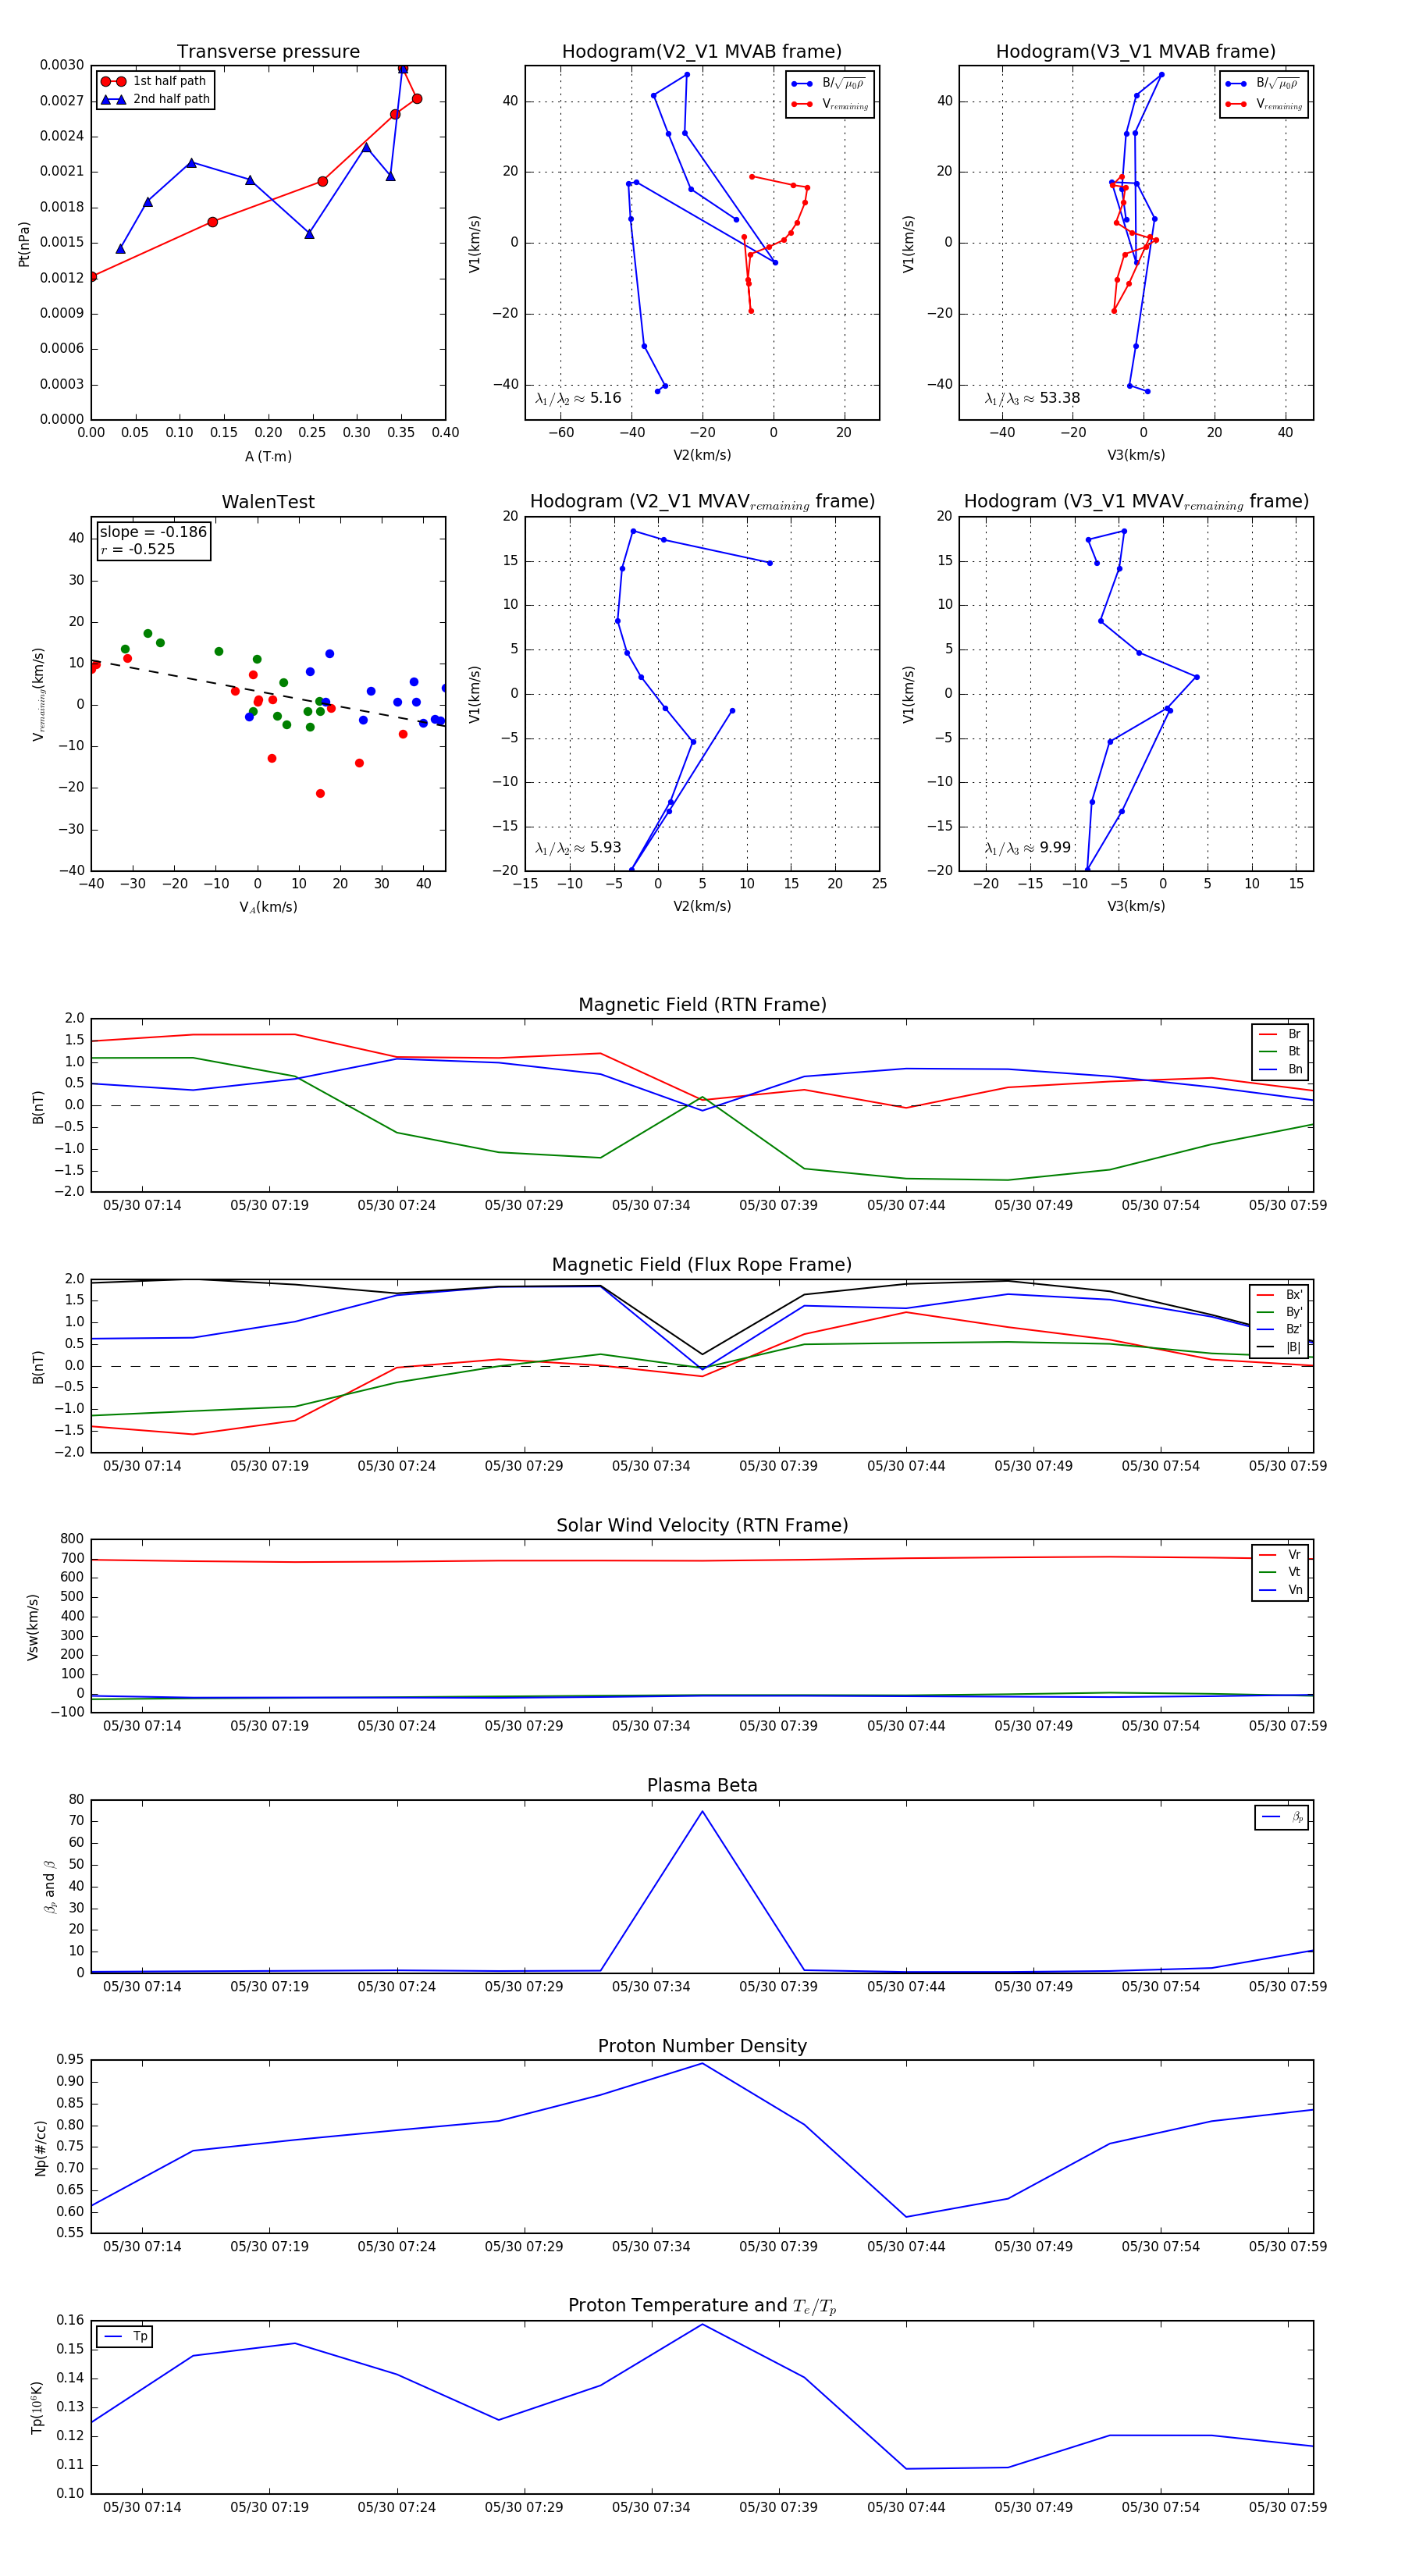Click the Hodogram (V2_V1 MVAV remaining frame) title
The width and height of the screenshot is (1405, 2576).
coord(702,502)
